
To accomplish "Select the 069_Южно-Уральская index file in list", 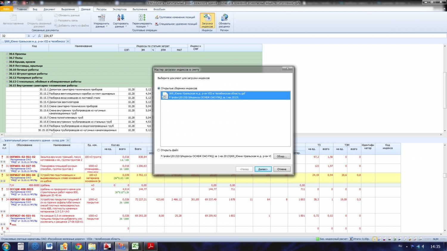I will click(225, 95).
